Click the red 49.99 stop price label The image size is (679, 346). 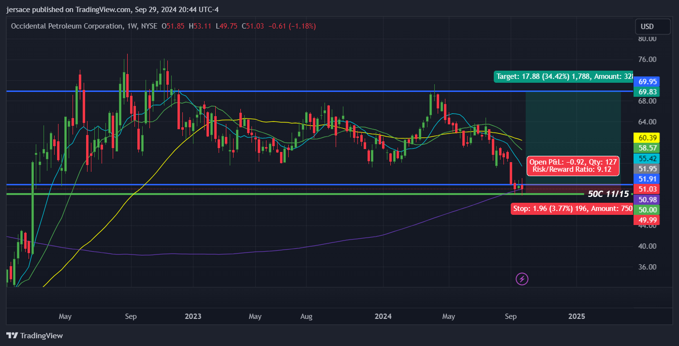(x=647, y=220)
